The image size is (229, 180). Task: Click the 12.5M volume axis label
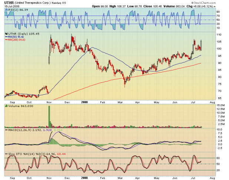point(221,109)
